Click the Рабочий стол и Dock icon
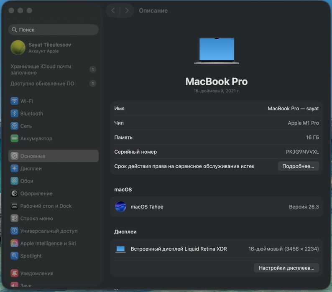 point(14,206)
